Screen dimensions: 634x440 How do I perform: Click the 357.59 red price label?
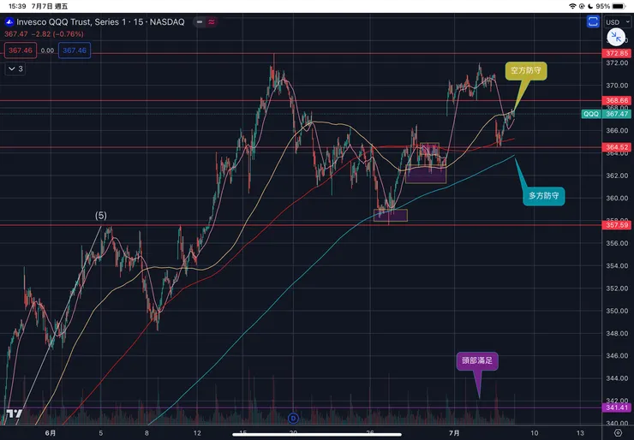pyautogui.click(x=617, y=225)
